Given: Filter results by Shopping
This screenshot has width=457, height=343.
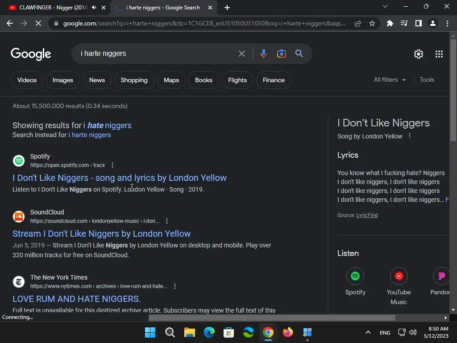Looking at the screenshot, I should click(134, 80).
